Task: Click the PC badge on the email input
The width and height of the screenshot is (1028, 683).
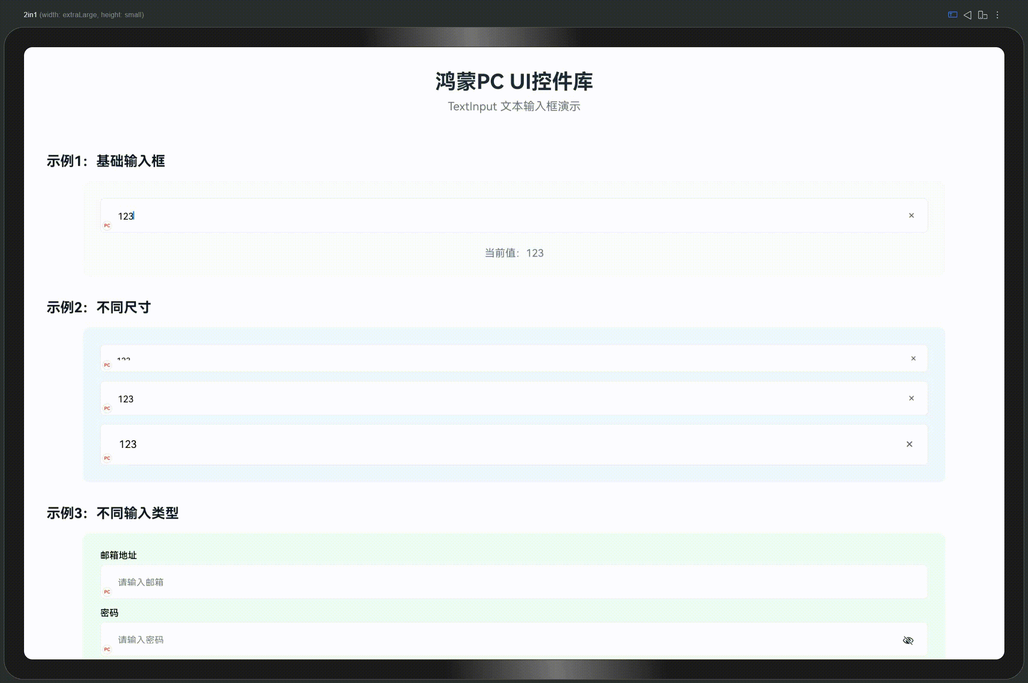Action: click(x=107, y=592)
